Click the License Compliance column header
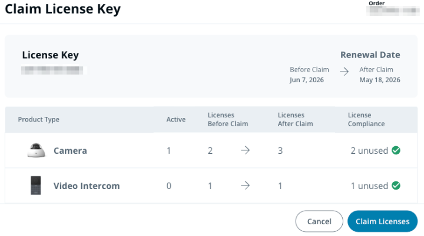The width and height of the screenshot is (424, 236). coord(366,120)
